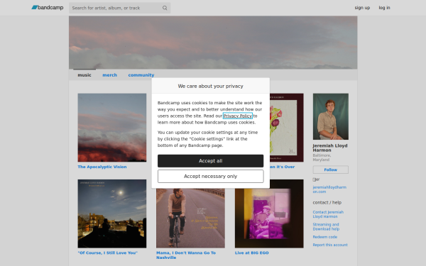The height and width of the screenshot is (266, 426).
Task: Click Report this account link
Action: (330, 245)
